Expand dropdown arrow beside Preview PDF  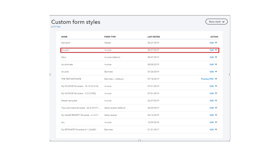coord(216,79)
